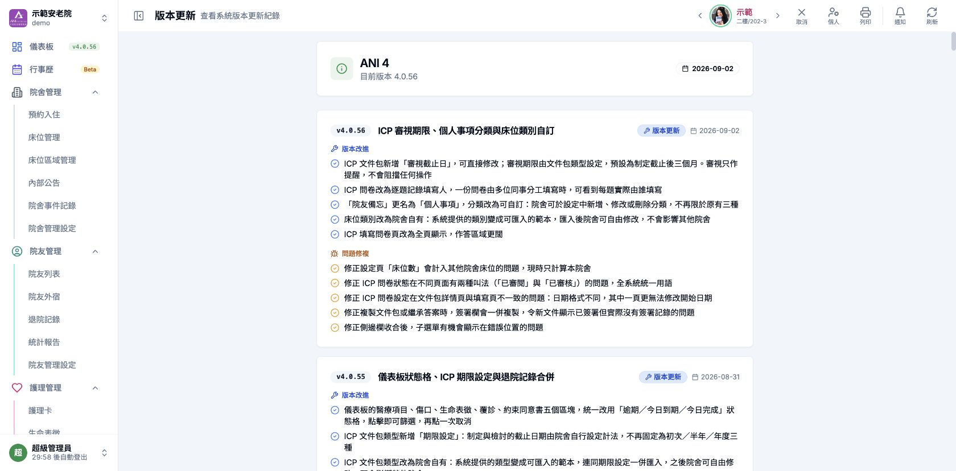
Task: Click the v4.0.55 version badge in release card
Action: (x=351, y=377)
